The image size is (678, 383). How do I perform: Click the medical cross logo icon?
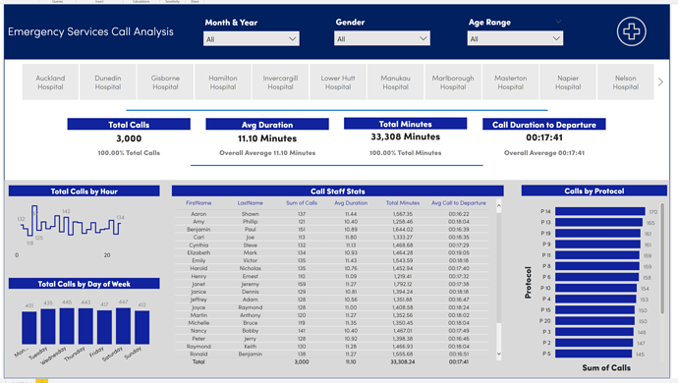pos(631,31)
